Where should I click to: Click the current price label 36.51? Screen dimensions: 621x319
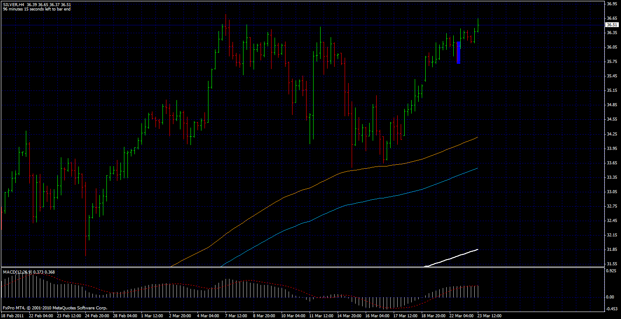point(612,25)
